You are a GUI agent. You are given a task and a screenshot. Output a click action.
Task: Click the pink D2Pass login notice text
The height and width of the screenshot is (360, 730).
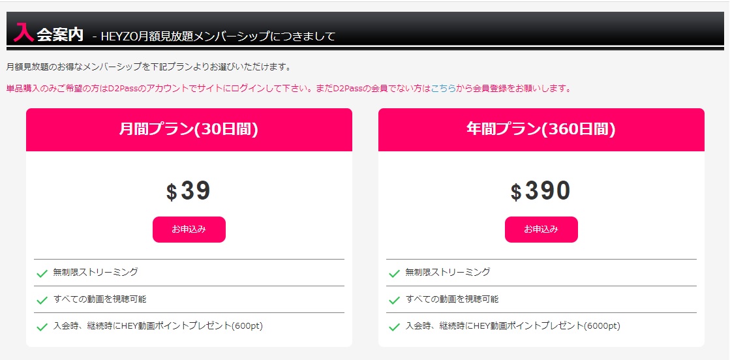pos(288,89)
